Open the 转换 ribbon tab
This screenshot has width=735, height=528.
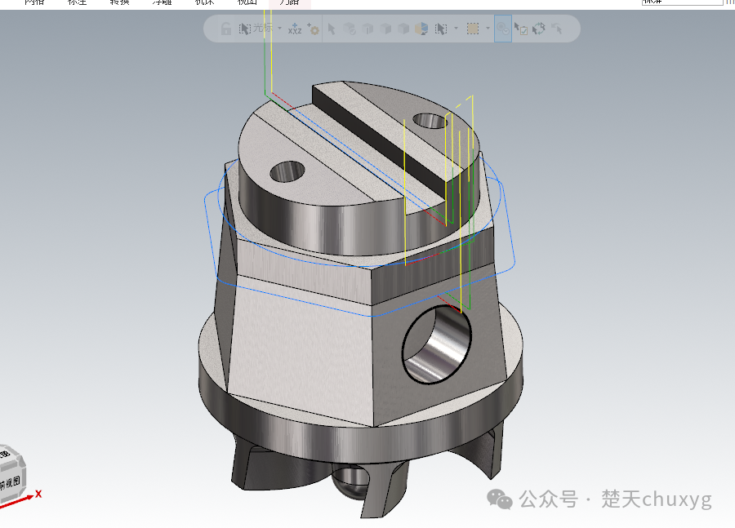tap(119, 2)
